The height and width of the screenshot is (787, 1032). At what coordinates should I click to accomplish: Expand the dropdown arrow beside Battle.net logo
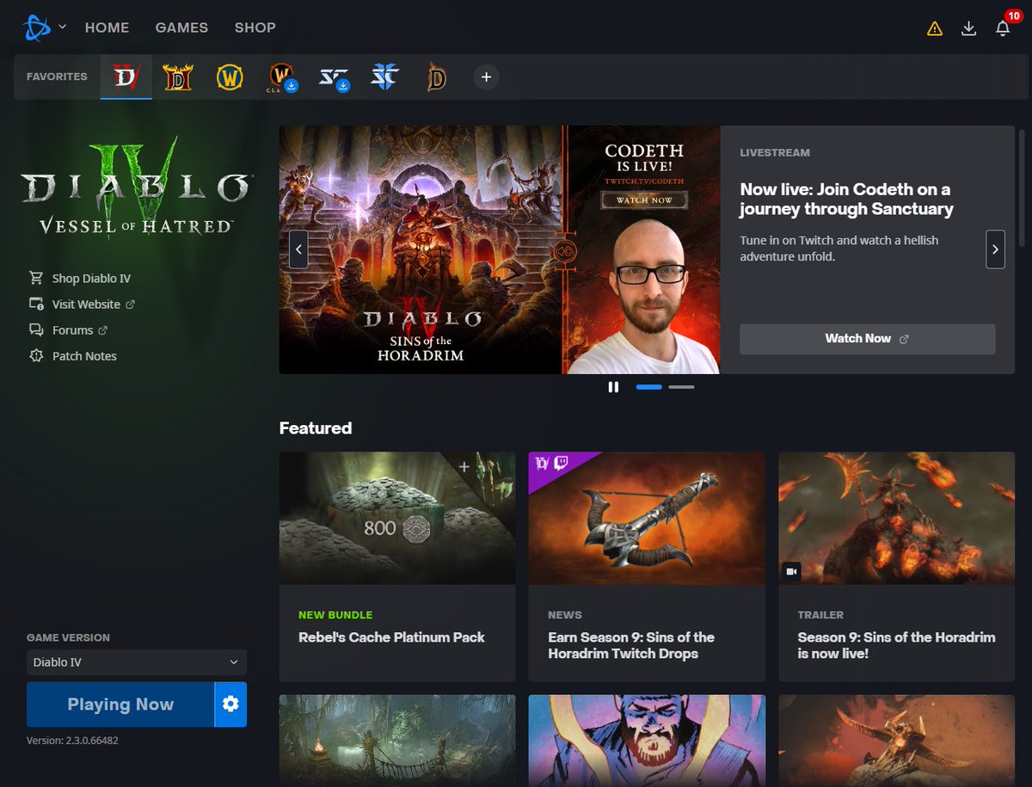[62, 27]
